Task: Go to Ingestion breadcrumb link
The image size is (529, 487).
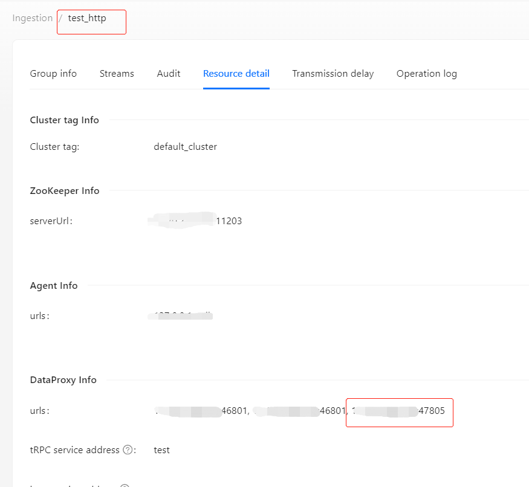Action: (33, 18)
